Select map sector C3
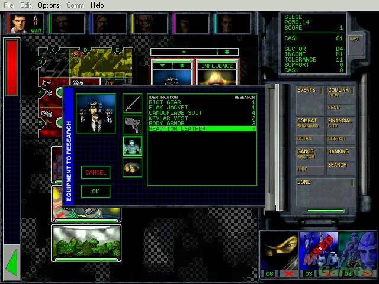 pos(54,63)
